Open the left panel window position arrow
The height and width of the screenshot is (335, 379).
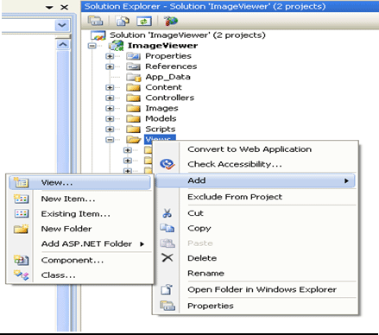click(x=49, y=7)
